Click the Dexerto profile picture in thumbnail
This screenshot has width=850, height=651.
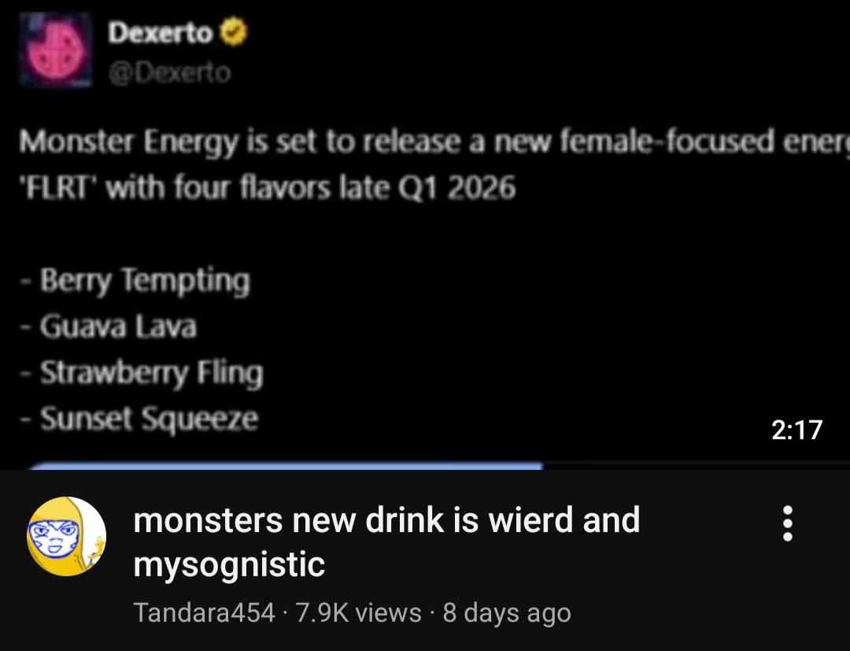(x=56, y=50)
